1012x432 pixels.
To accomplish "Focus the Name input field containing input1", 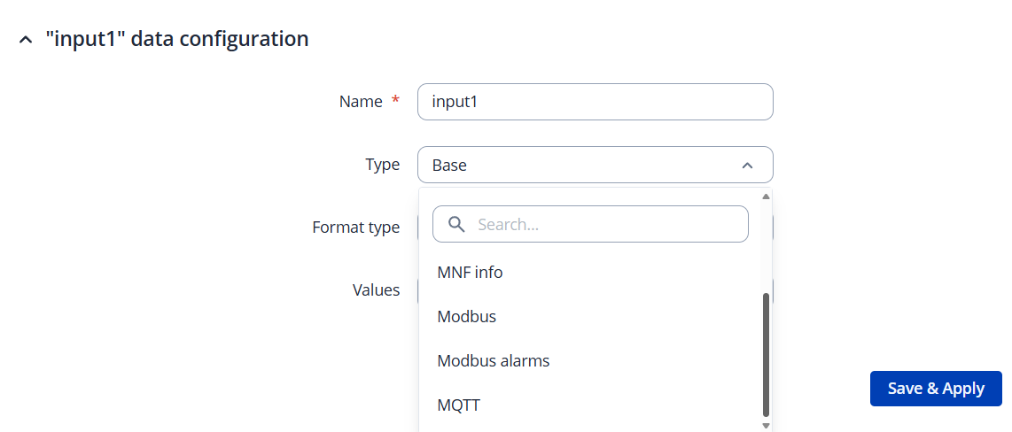I will [x=595, y=102].
